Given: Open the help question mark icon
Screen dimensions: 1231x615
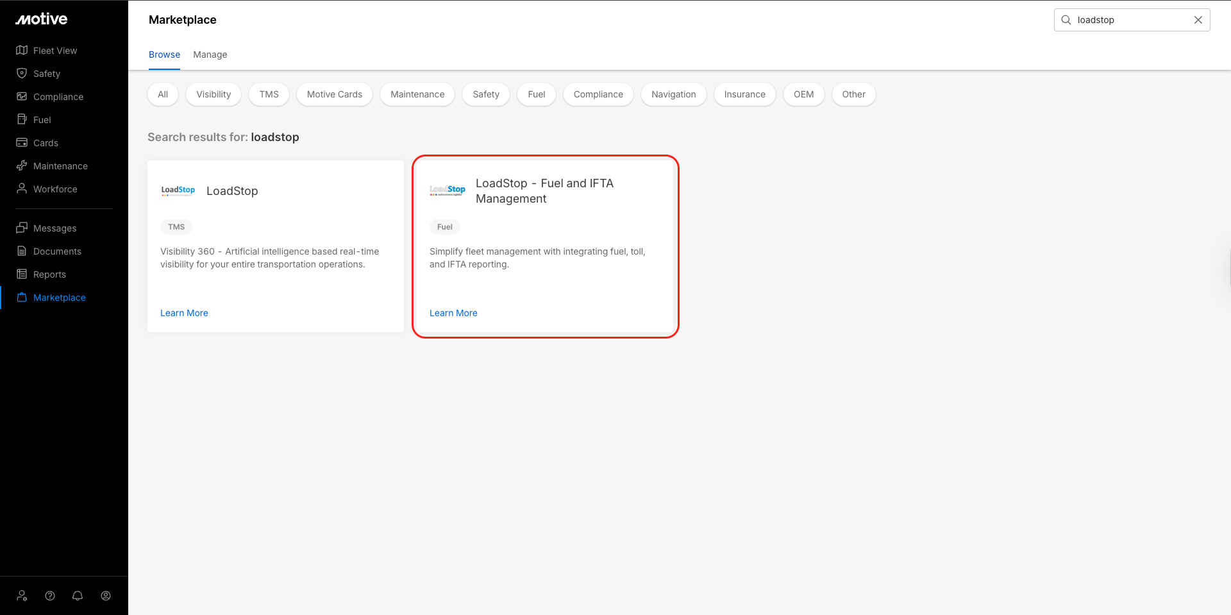Looking at the screenshot, I should pyautogui.click(x=50, y=596).
